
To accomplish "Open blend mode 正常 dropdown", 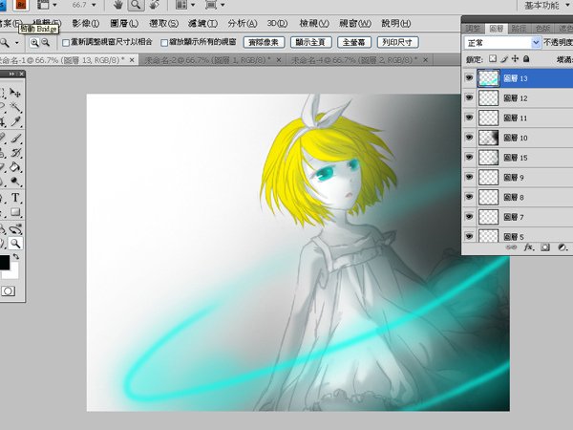I will pyautogui.click(x=502, y=43).
